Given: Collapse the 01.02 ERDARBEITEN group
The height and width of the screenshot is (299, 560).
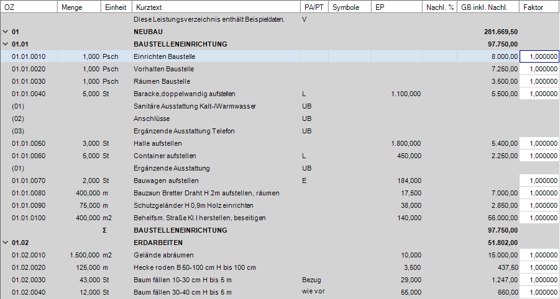Looking at the screenshot, I should click(x=5, y=243).
